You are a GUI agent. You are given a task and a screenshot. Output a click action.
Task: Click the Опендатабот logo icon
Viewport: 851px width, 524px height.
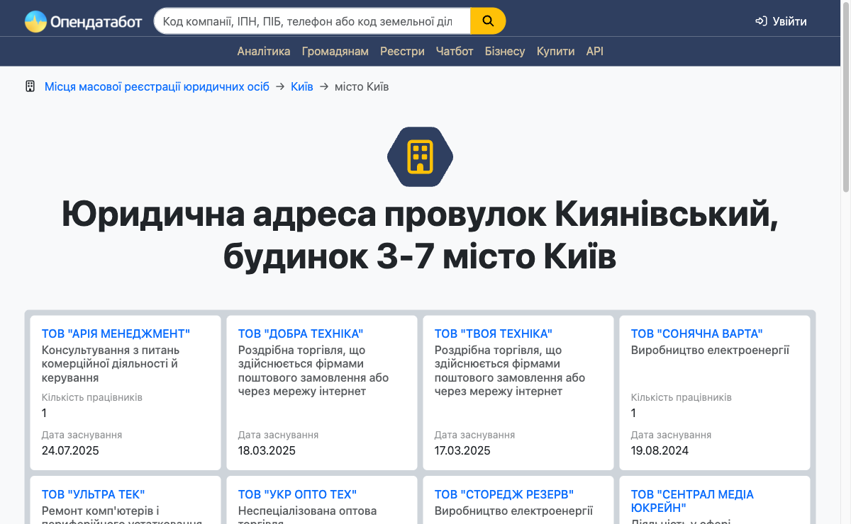click(35, 21)
